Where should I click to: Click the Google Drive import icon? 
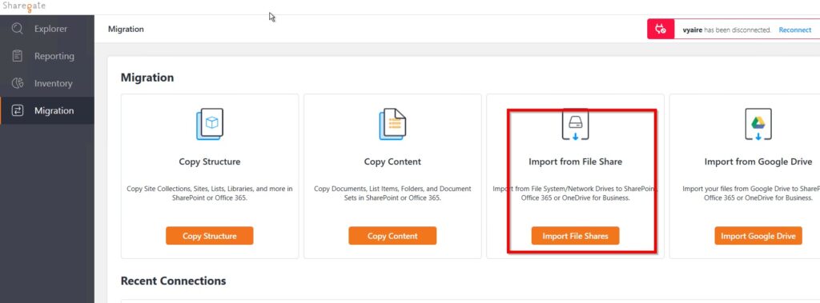click(x=758, y=124)
